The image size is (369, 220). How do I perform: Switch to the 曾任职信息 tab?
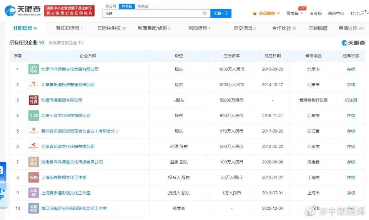point(69,28)
